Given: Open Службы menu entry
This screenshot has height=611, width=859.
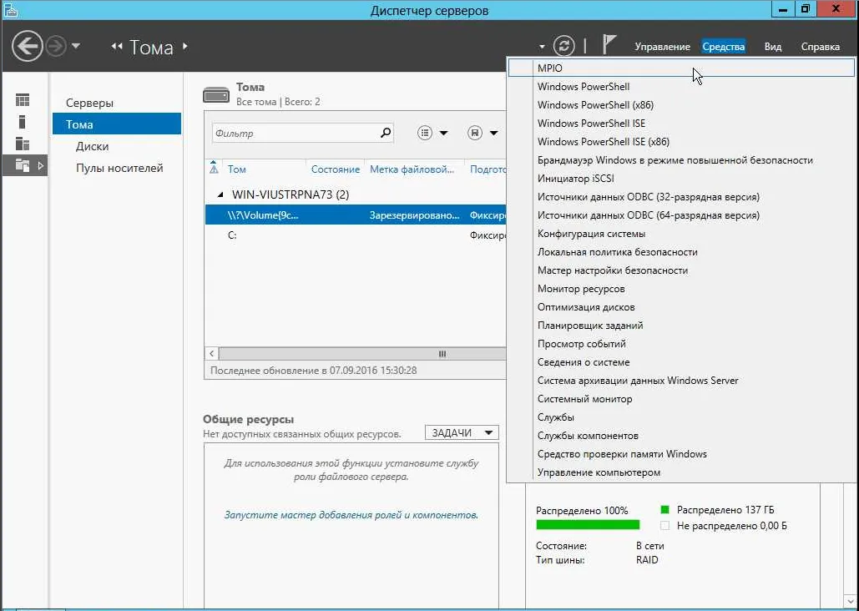Looking at the screenshot, I should point(681,417).
